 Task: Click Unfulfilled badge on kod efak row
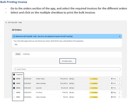(x=94, y=88)
